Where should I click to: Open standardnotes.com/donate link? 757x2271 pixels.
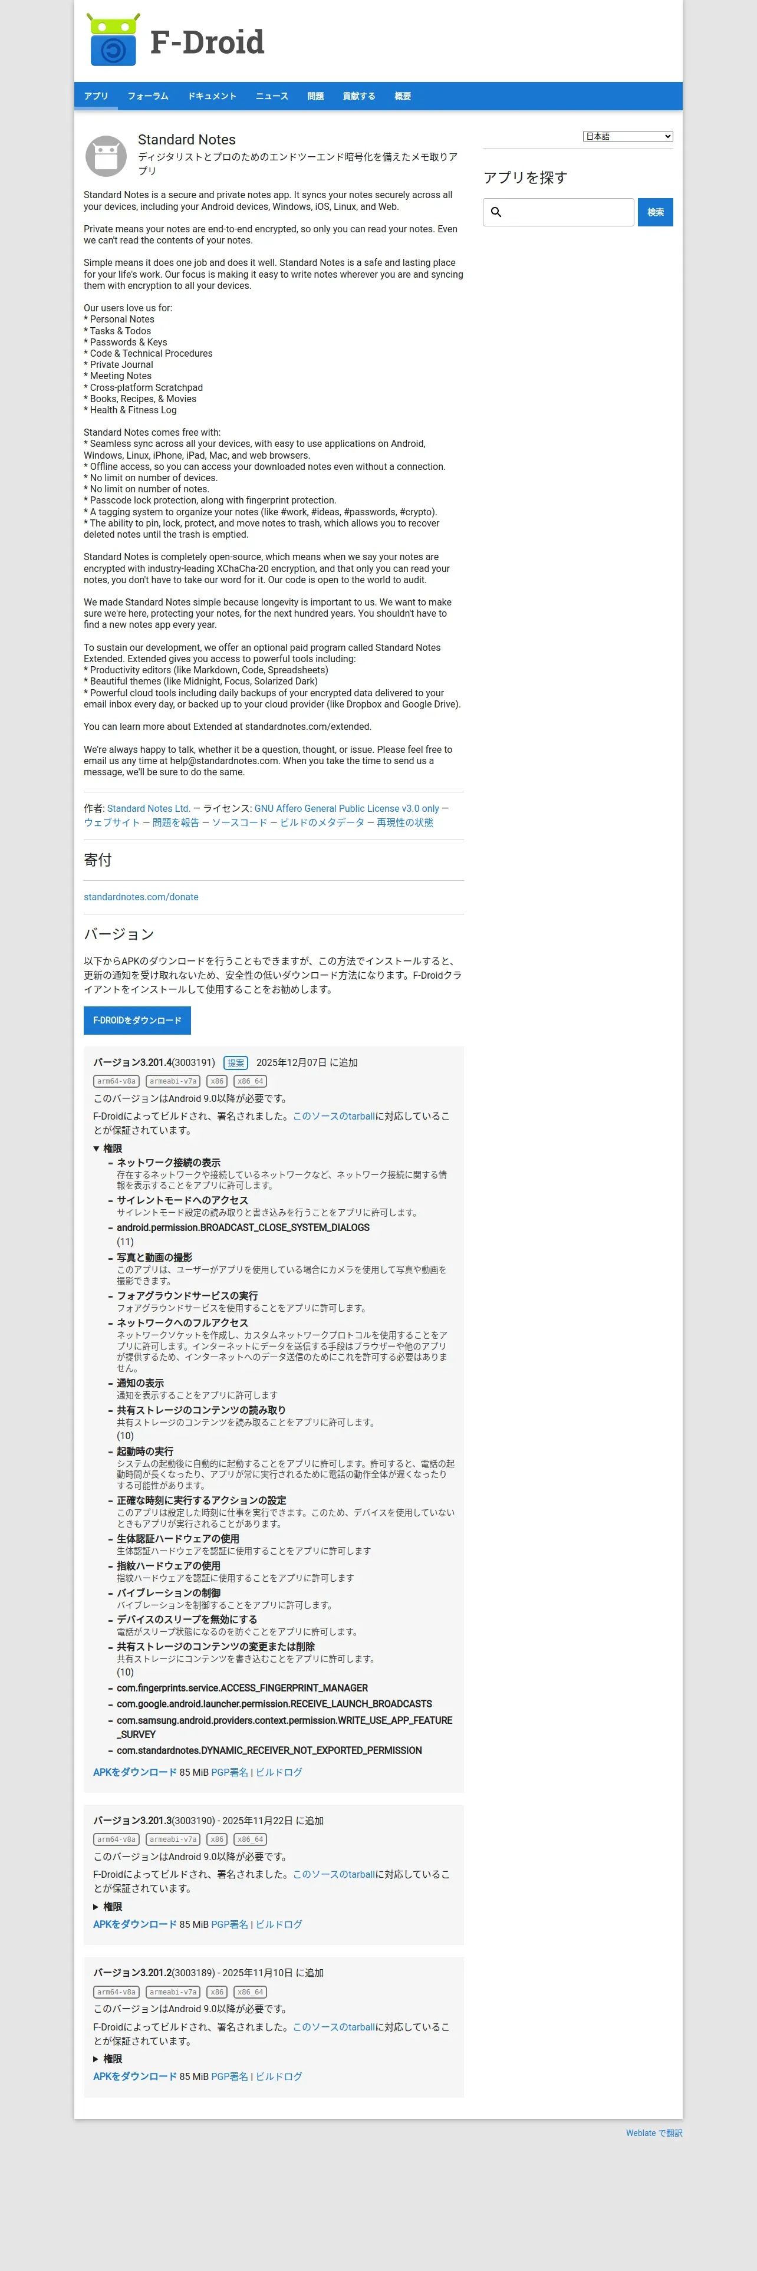pyautogui.click(x=141, y=897)
